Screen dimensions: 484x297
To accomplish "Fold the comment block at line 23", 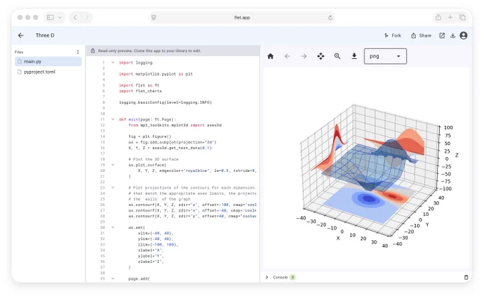I will tap(113, 188).
